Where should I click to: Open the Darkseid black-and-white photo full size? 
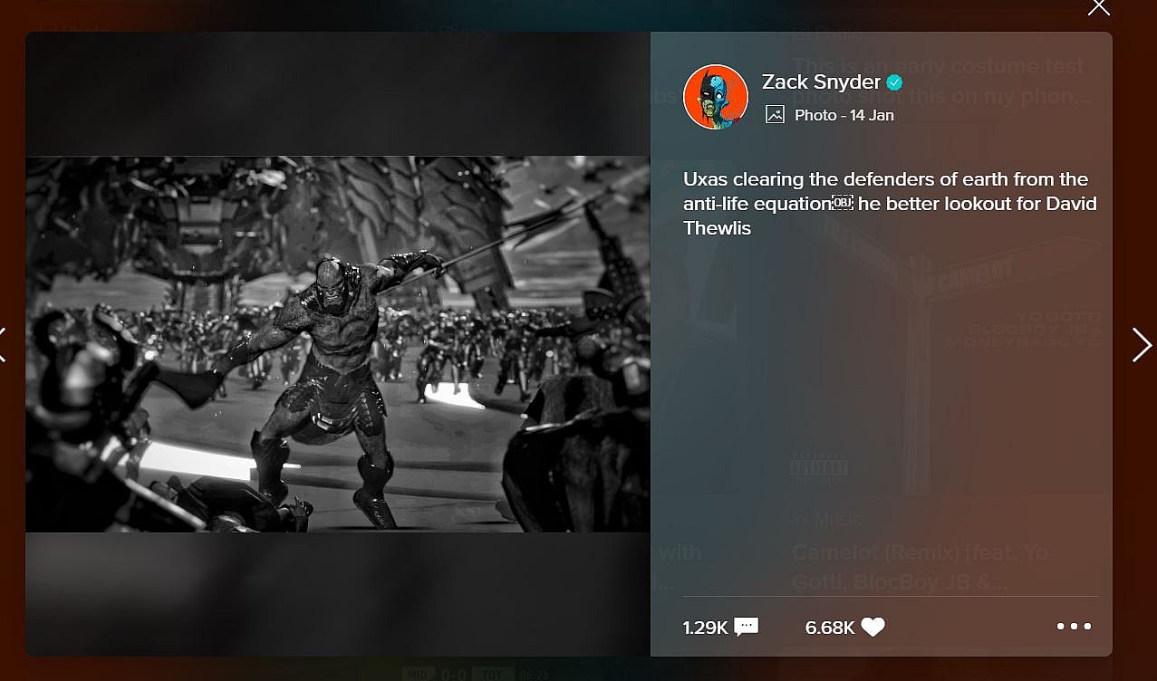coord(337,344)
